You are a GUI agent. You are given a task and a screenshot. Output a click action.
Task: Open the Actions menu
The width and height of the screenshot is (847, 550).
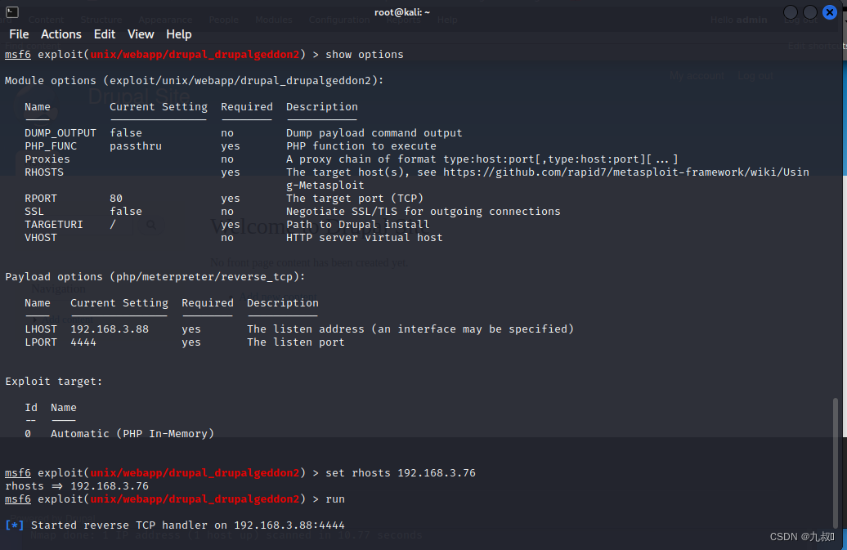(x=61, y=34)
